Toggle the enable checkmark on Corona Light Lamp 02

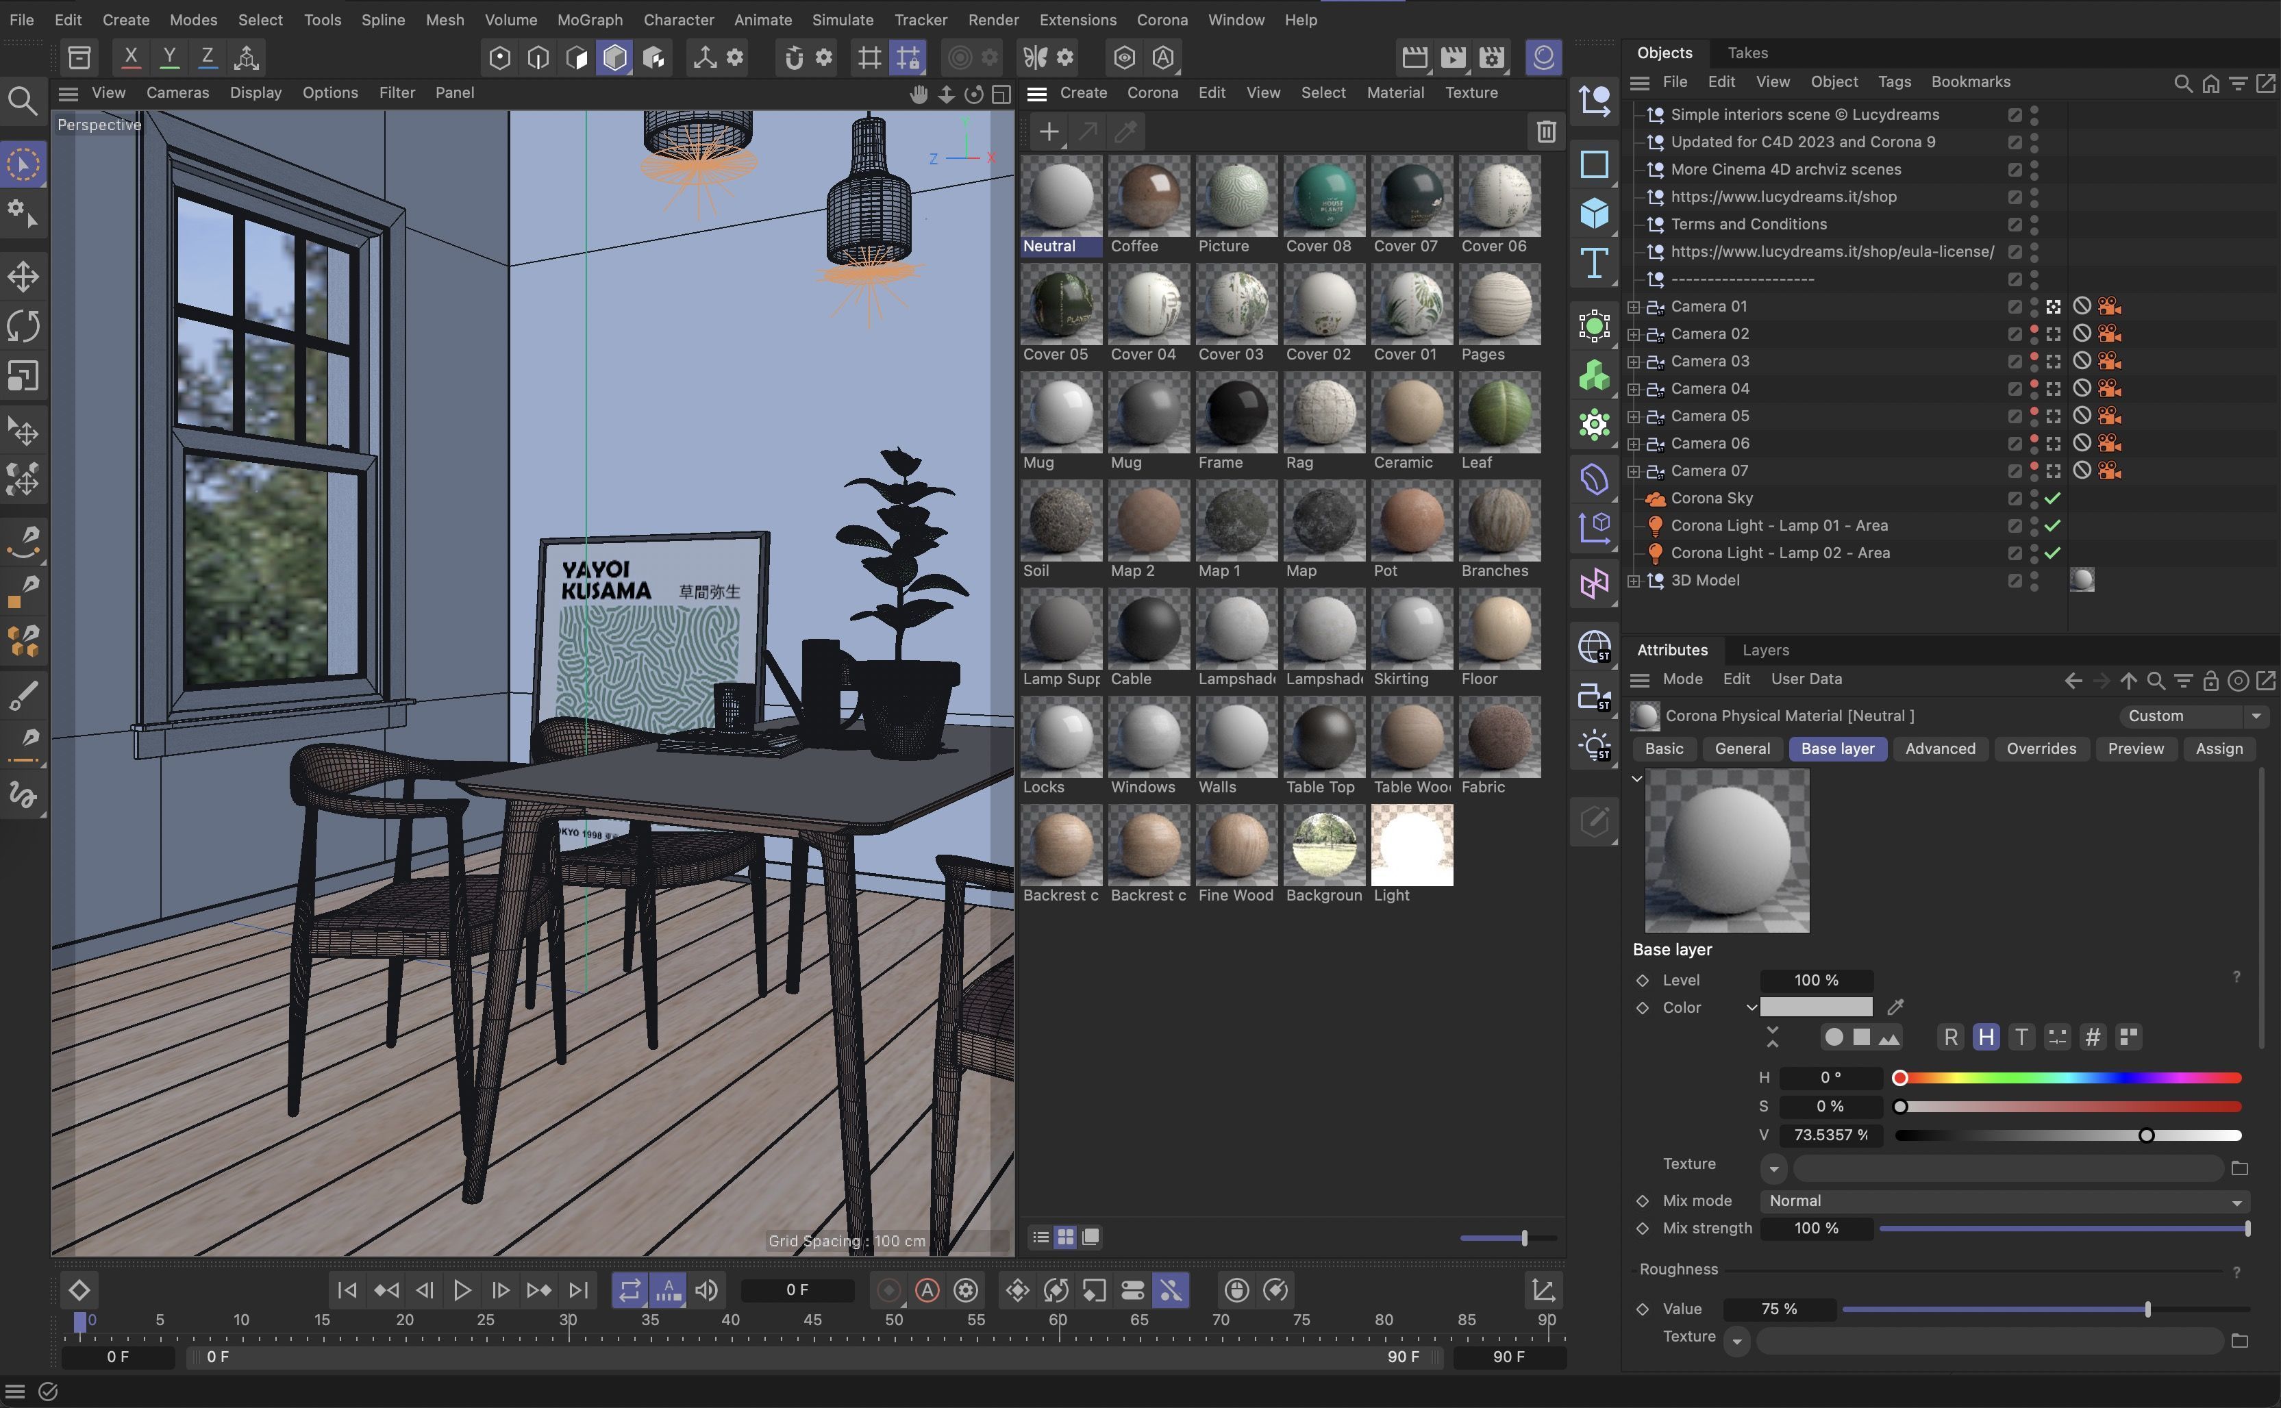pyautogui.click(x=2053, y=553)
